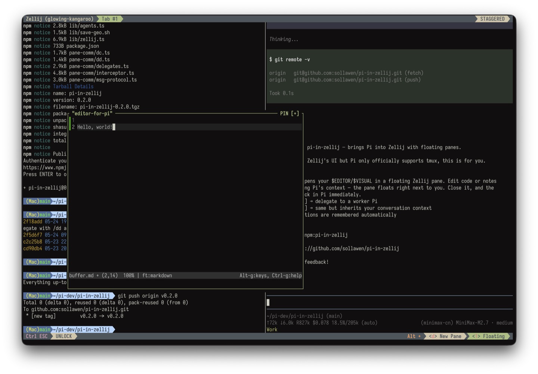Click the "Took 0.1s" timing text

click(281, 93)
